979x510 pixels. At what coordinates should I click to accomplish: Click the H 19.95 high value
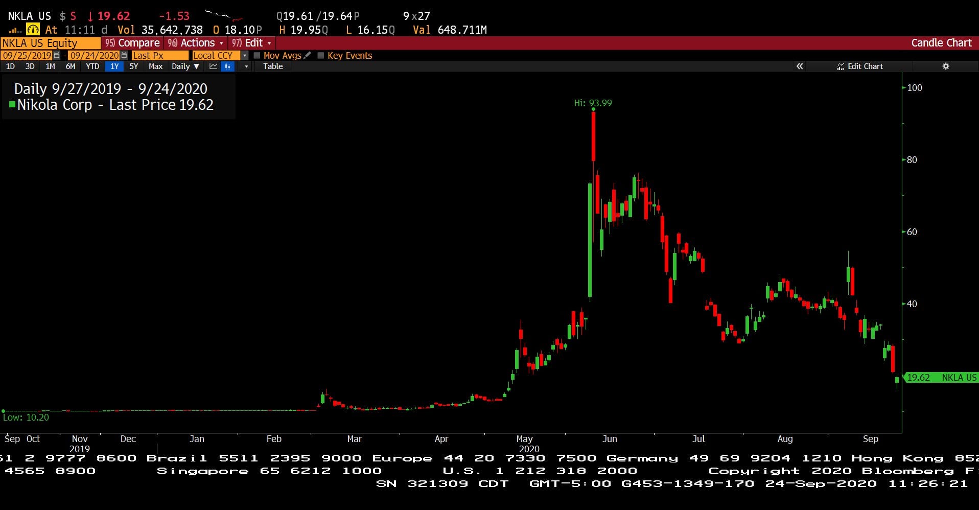coord(304,30)
